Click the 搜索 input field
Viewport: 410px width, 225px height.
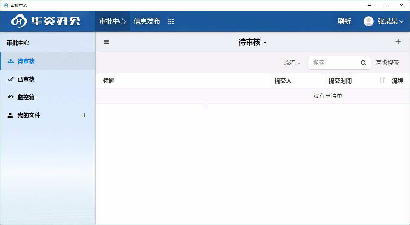point(339,63)
